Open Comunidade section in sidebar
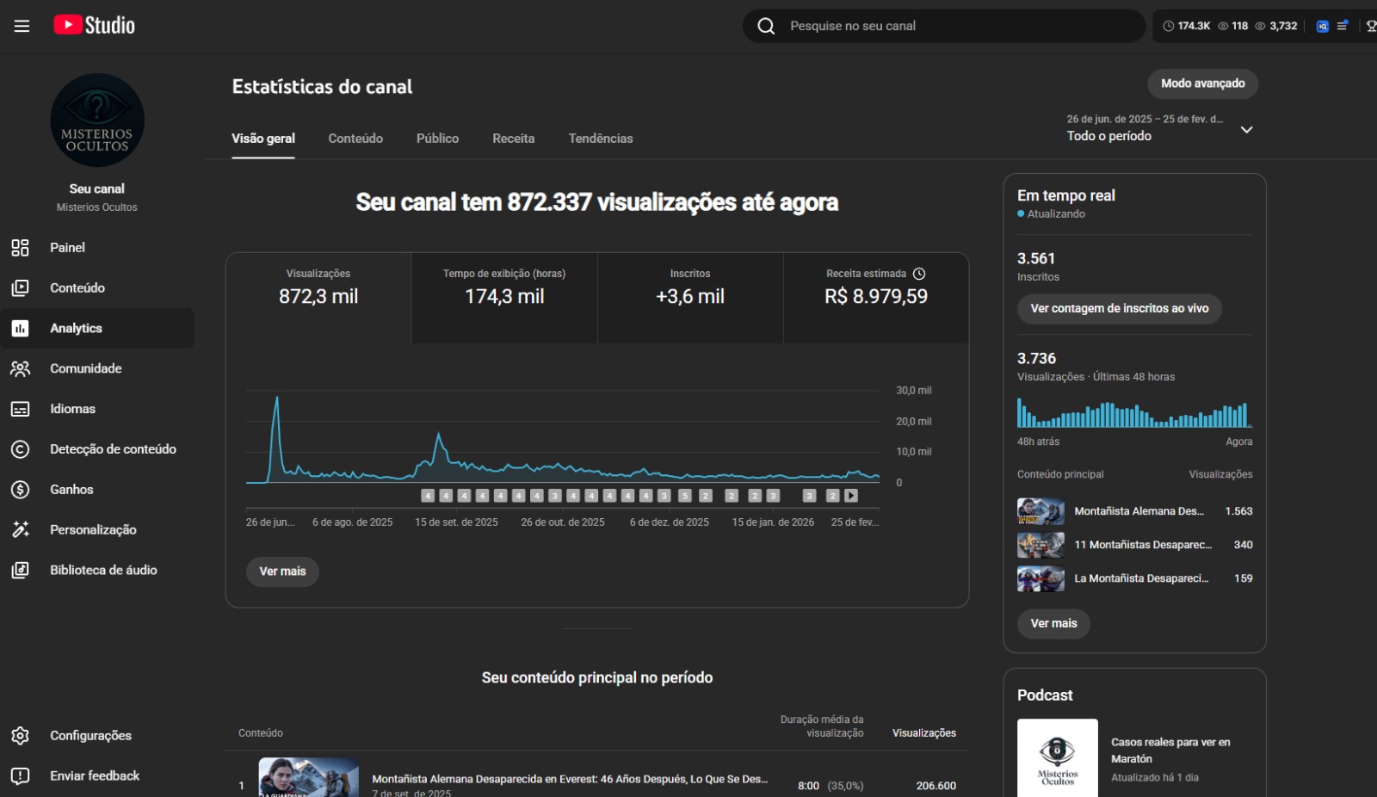 tap(85, 368)
